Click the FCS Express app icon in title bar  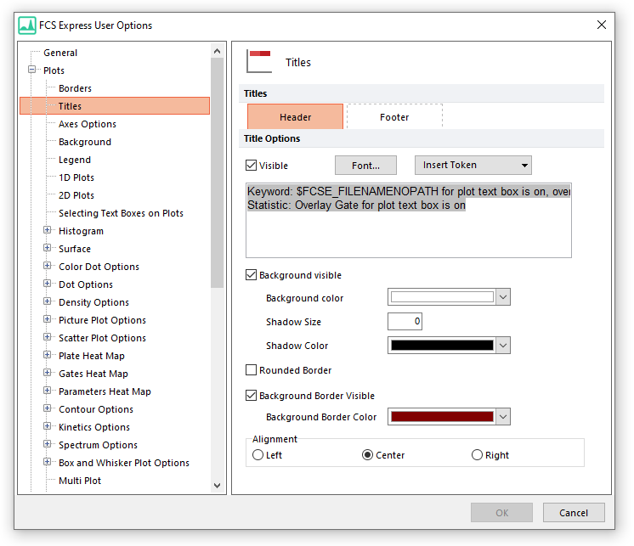pos(28,25)
